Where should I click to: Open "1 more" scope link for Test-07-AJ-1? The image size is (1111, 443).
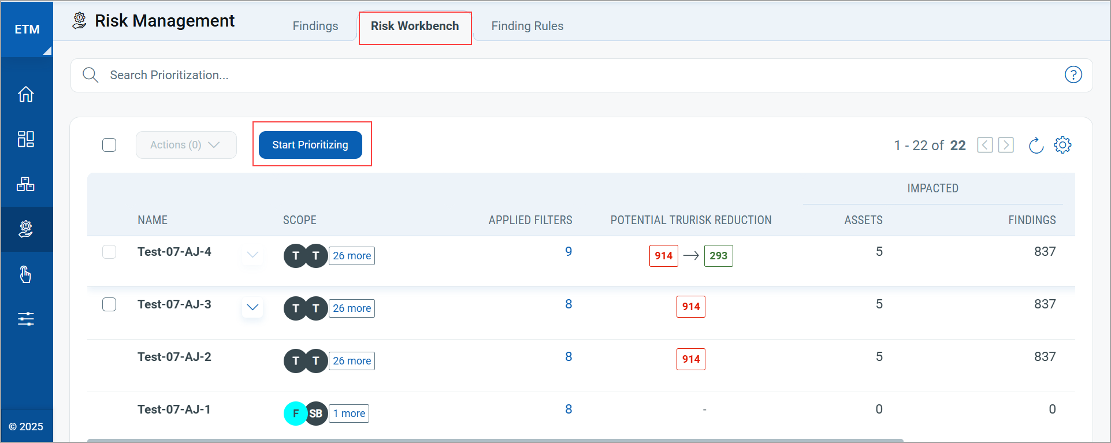tap(349, 414)
